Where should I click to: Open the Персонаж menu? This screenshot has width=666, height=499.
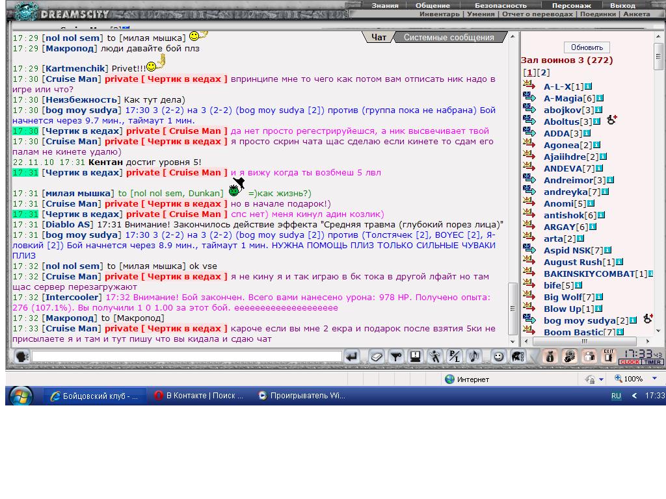pyautogui.click(x=571, y=5)
